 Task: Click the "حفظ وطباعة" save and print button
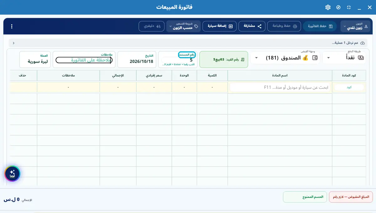(284, 26)
